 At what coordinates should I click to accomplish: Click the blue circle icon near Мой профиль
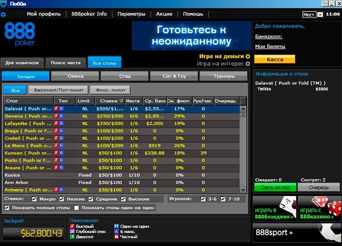[x=3, y=15]
